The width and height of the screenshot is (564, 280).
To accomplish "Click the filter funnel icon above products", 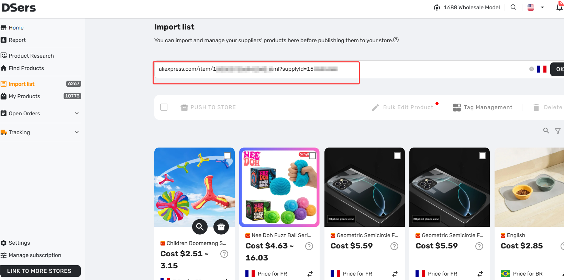I will 558,131.
